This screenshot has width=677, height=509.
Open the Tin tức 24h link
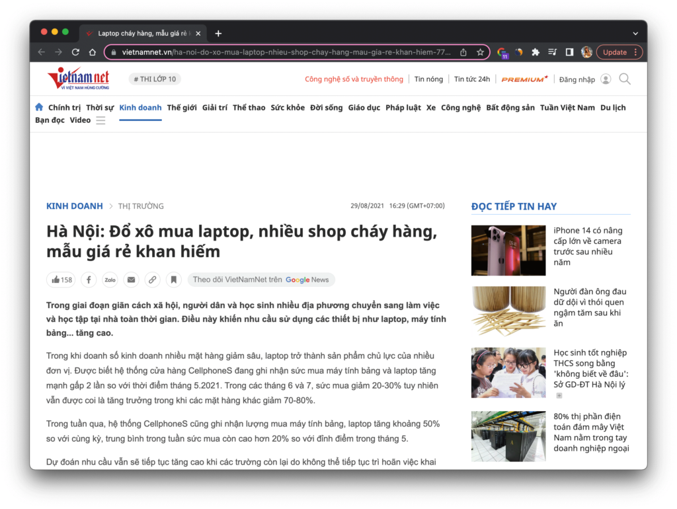[x=472, y=79]
